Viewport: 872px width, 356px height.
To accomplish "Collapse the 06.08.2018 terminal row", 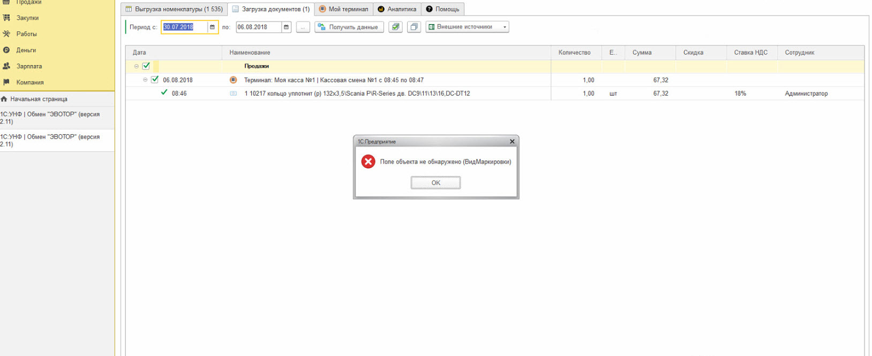I will coord(145,80).
